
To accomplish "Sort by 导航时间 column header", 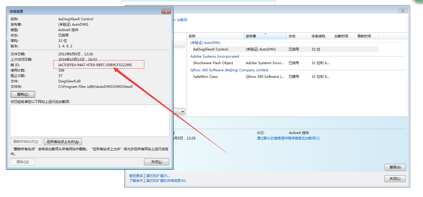I will pyautogui.click(x=367, y=36).
